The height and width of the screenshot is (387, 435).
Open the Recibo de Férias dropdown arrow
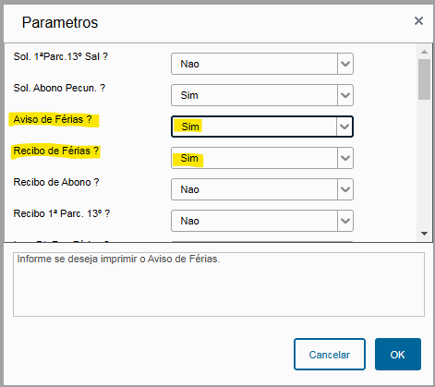click(x=345, y=158)
